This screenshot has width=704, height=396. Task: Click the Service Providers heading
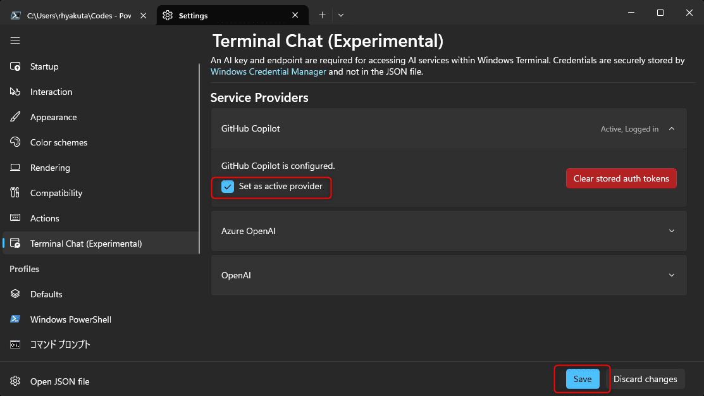(x=259, y=97)
